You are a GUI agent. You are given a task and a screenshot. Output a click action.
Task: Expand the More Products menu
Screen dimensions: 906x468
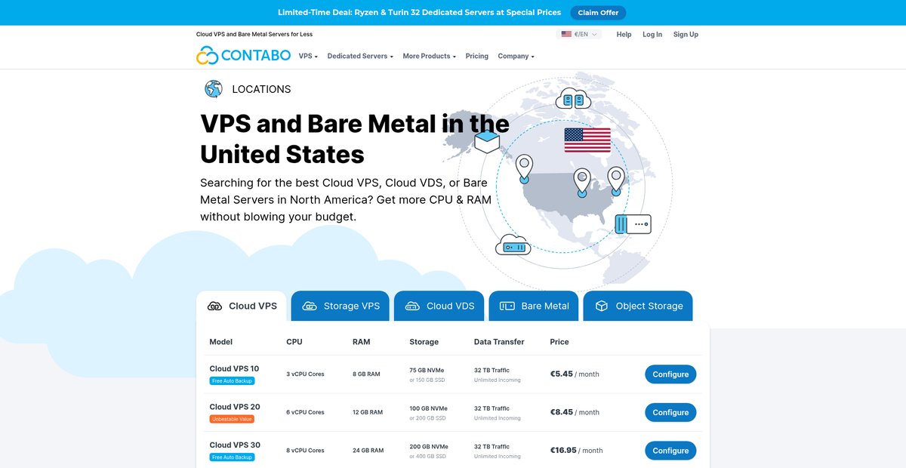pos(429,56)
